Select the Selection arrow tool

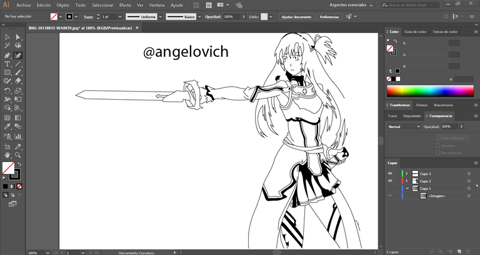(7, 37)
